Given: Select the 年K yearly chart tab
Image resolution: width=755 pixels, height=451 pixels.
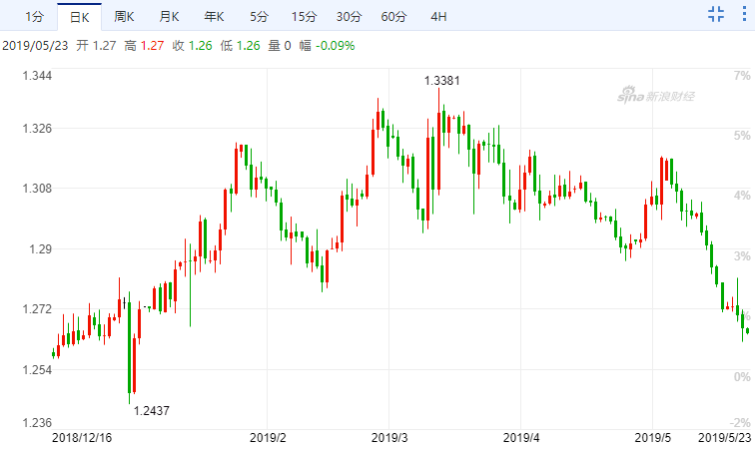Looking at the screenshot, I should tap(214, 17).
